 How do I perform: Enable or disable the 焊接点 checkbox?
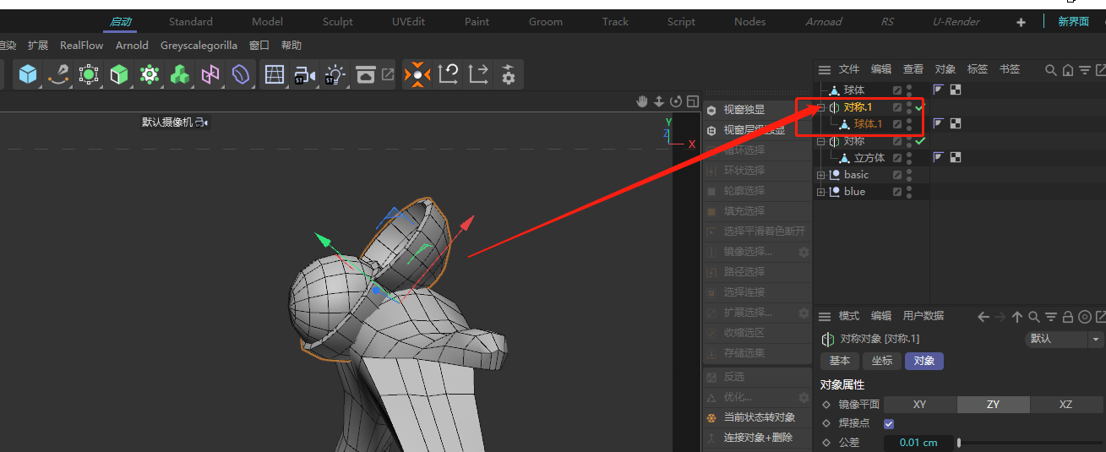889,423
